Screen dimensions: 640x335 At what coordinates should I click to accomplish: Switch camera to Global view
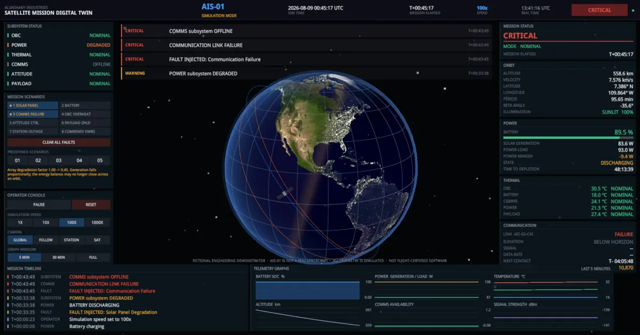tap(20, 240)
